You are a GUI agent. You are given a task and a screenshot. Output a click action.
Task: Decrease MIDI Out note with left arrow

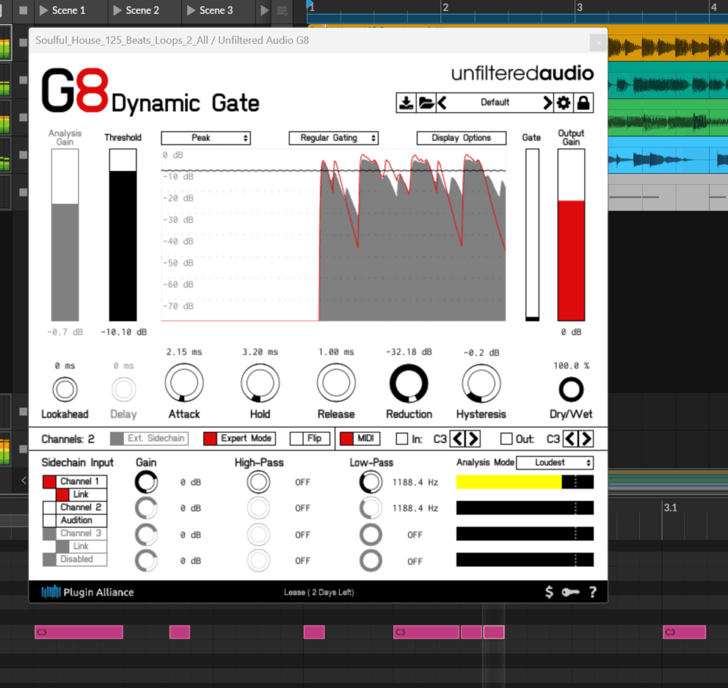[x=571, y=439]
